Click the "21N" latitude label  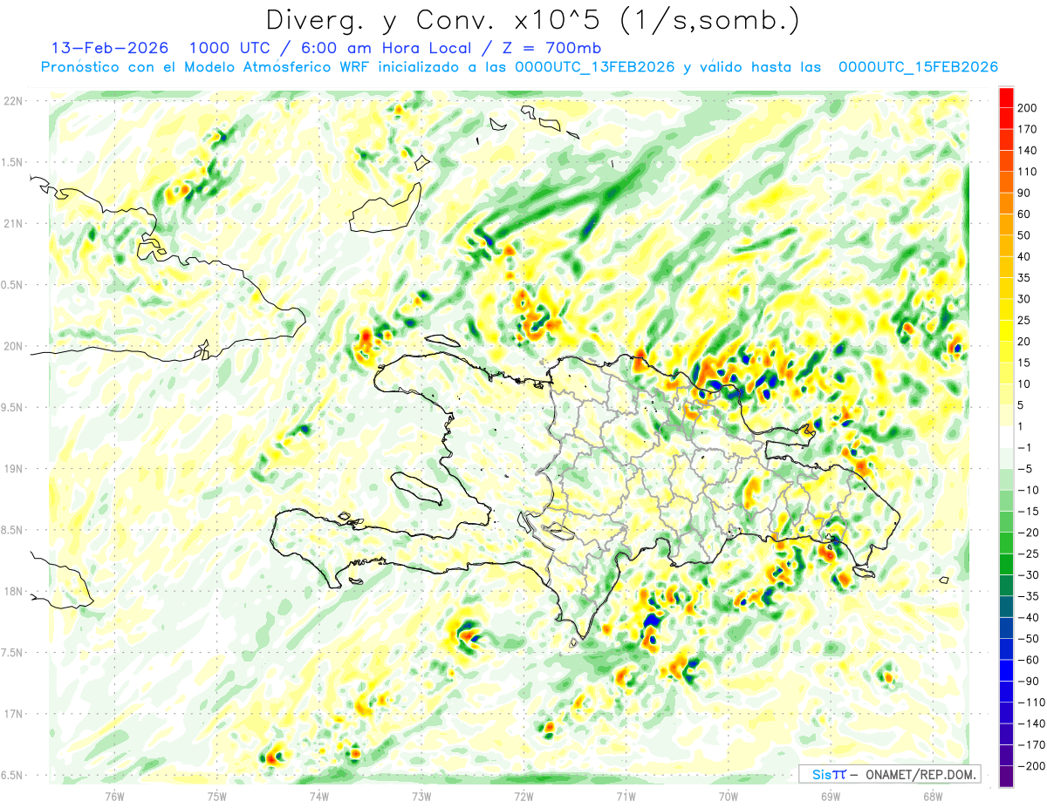tap(13, 223)
